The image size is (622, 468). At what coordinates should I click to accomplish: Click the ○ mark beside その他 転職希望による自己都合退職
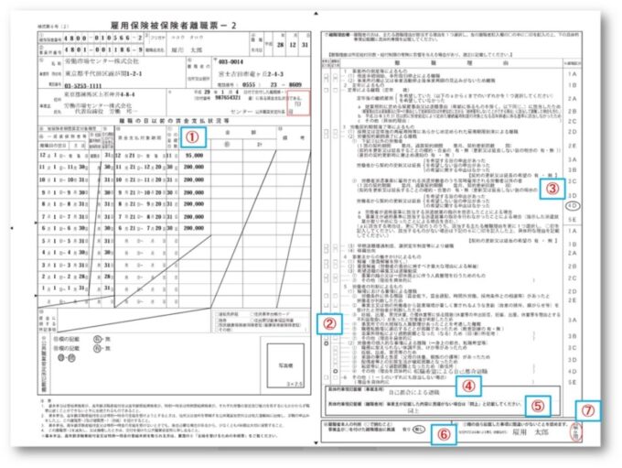[336, 371]
